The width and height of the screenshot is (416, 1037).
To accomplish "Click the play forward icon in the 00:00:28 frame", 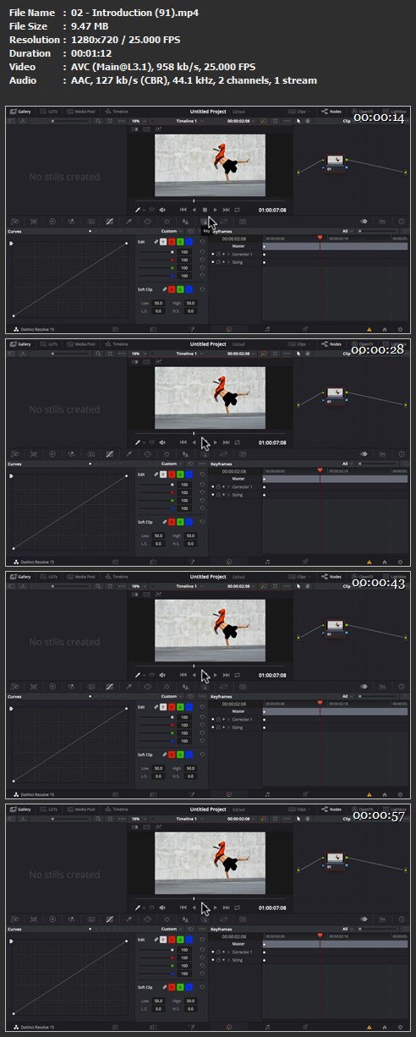I will 216,442.
